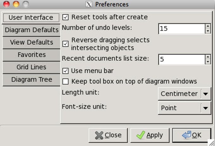Increase the recent documents list size

click(208, 57)
